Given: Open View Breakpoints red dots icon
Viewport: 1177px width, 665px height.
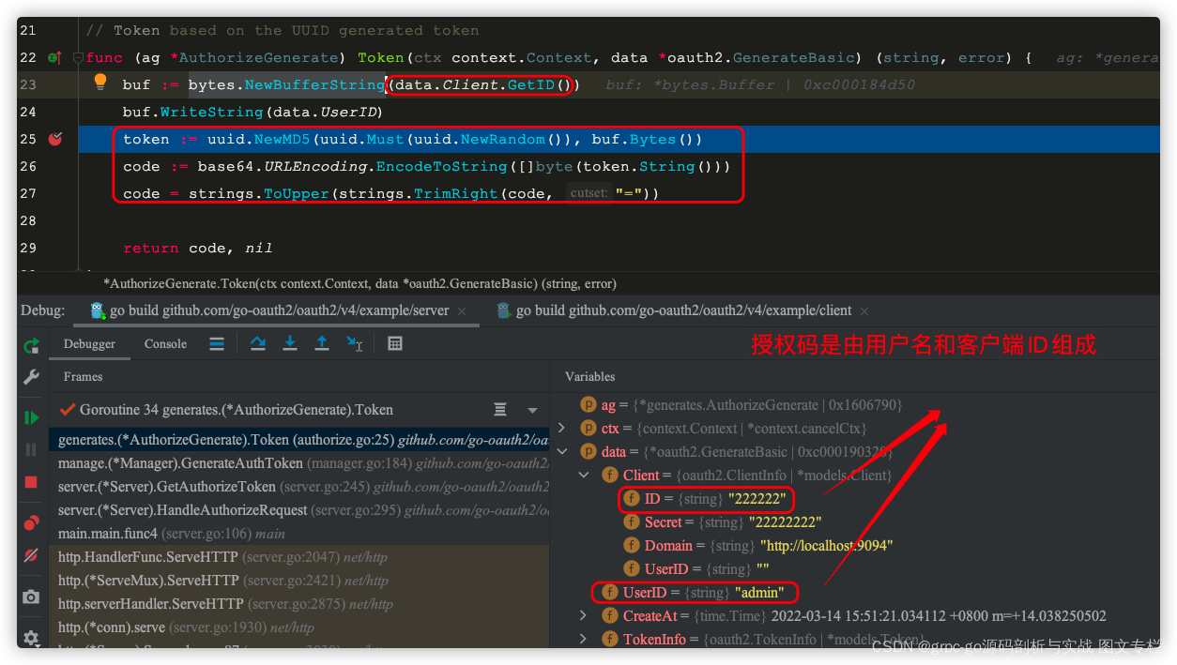Looking at the screenshot, I should (x=31, y=523).
